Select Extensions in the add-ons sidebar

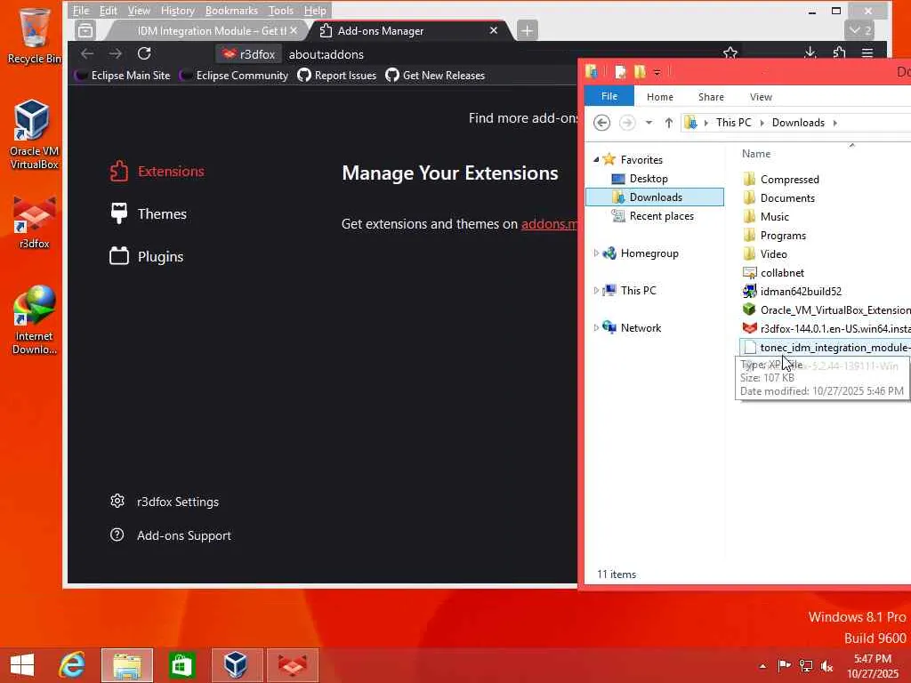click(x=157, y=172)
